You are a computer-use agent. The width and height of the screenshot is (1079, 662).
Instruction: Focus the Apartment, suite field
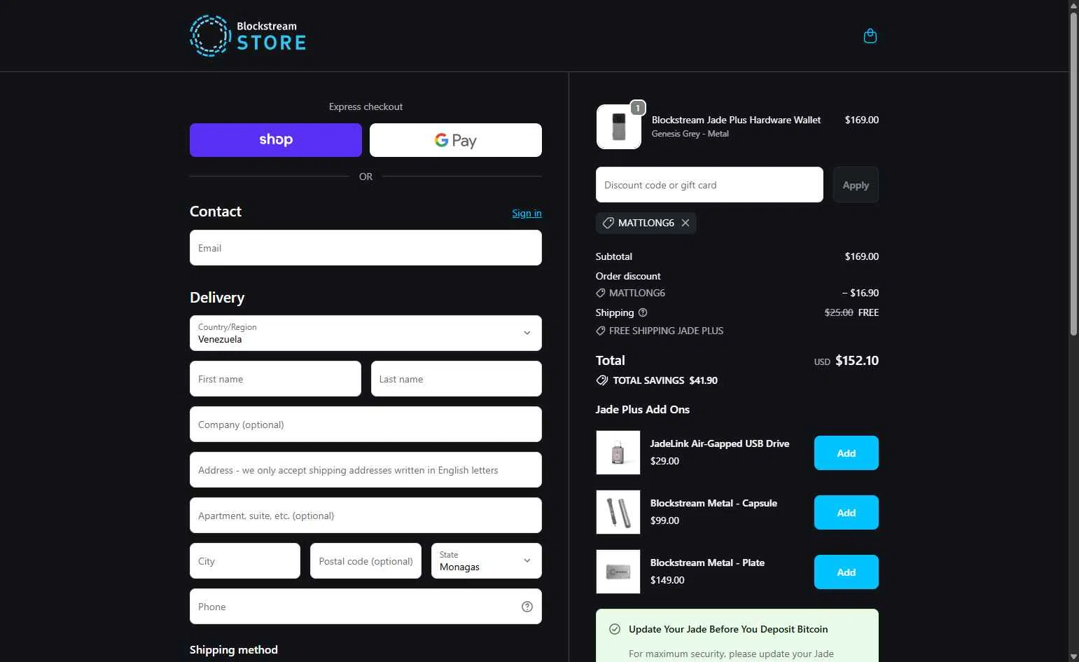coord(366,516)
